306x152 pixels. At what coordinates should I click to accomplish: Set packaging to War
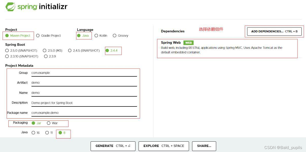click(x=52, y=123)
